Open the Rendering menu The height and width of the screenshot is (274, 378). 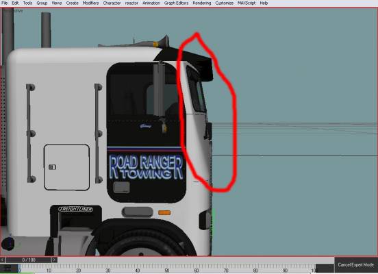[202, 3]
